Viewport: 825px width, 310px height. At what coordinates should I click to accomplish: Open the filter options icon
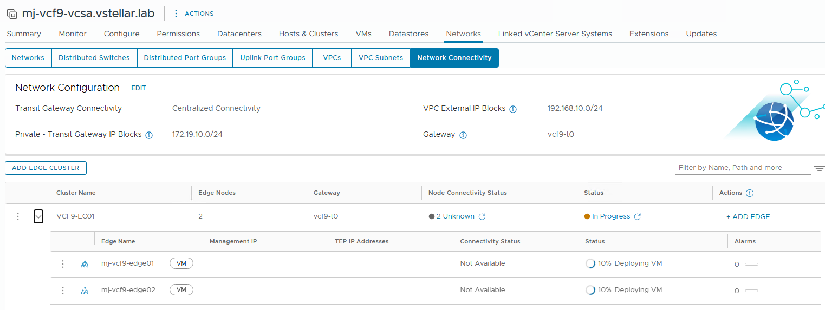click(819, 168)
